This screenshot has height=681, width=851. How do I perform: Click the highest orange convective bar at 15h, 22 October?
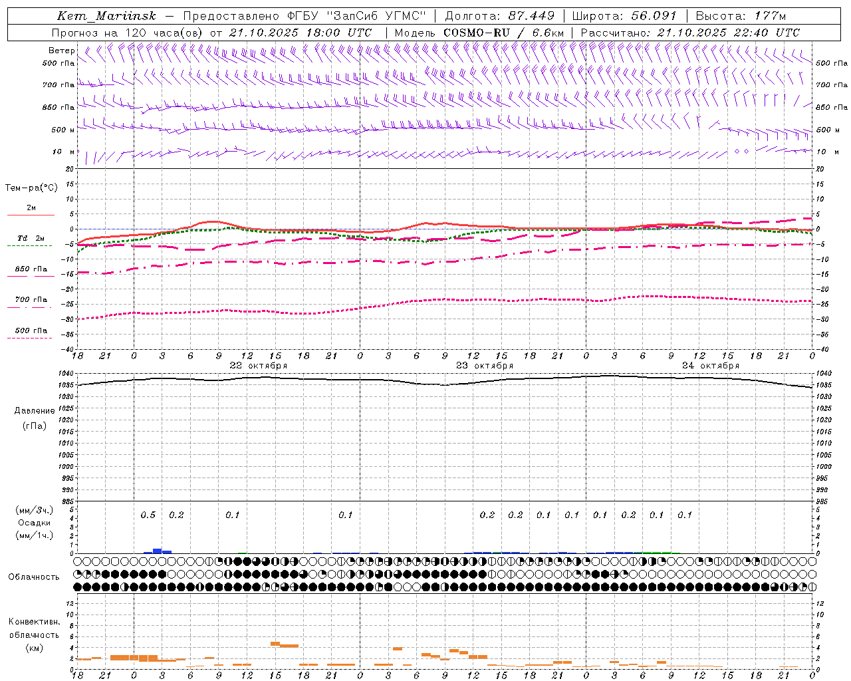275,644
